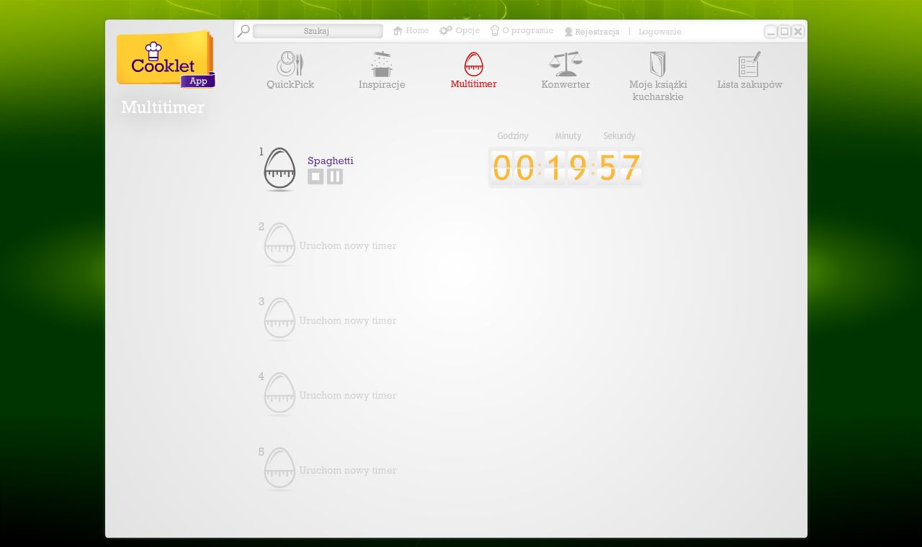Screen dimensions: 922x547
Task: Open Opcje settings
Action: point(460,30)
